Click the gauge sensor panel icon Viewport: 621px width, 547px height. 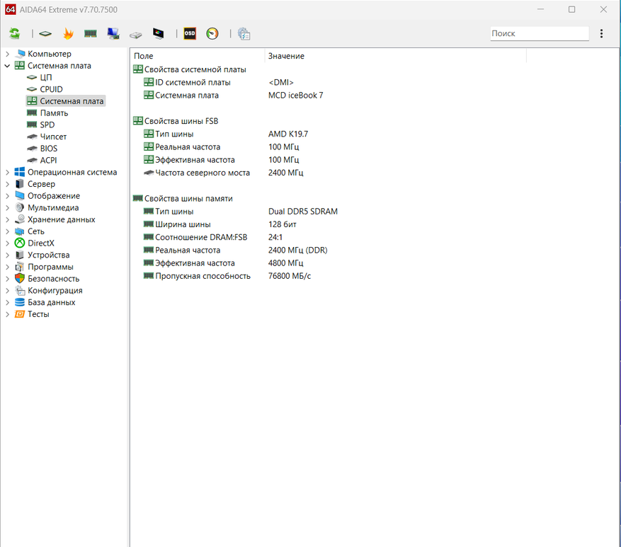coord(212,33)
